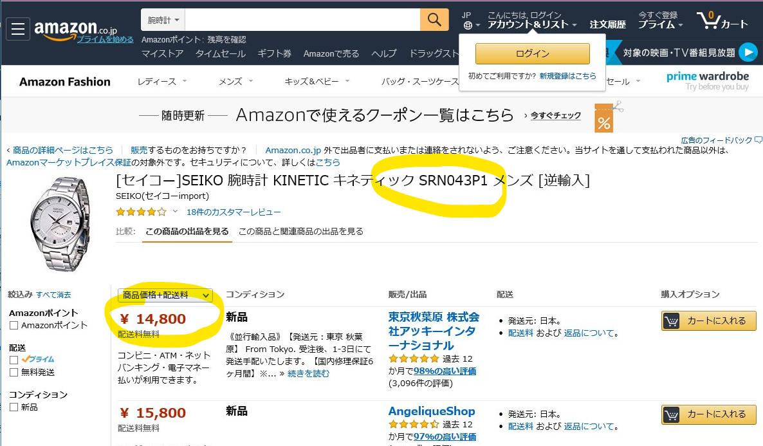Screen dimensions: 763x446
Task: Open 18件のカスタマーレビュー link
Action: 234,212
